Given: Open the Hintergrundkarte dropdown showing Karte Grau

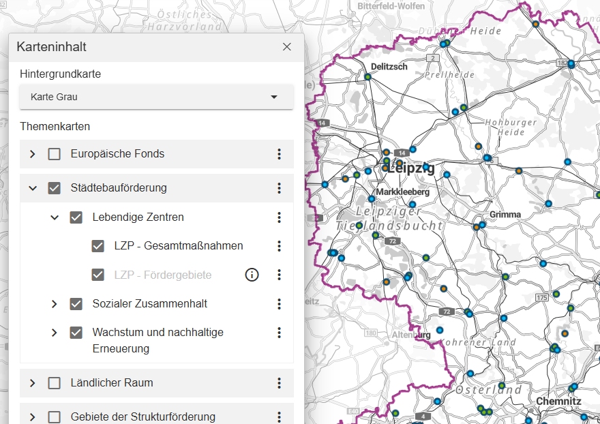Looking at the screenshot, I should 155,97.
